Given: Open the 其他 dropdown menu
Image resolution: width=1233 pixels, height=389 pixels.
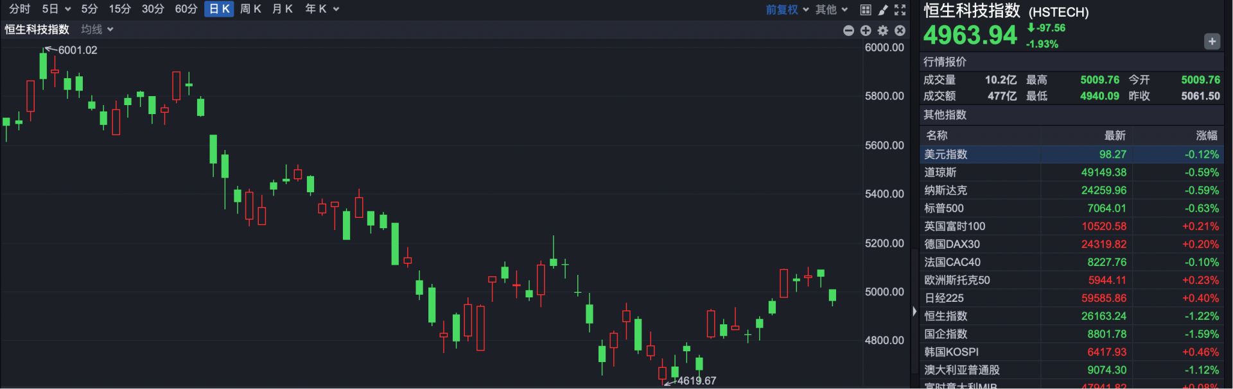Looking at the screenshot, I should click(832, 10).
